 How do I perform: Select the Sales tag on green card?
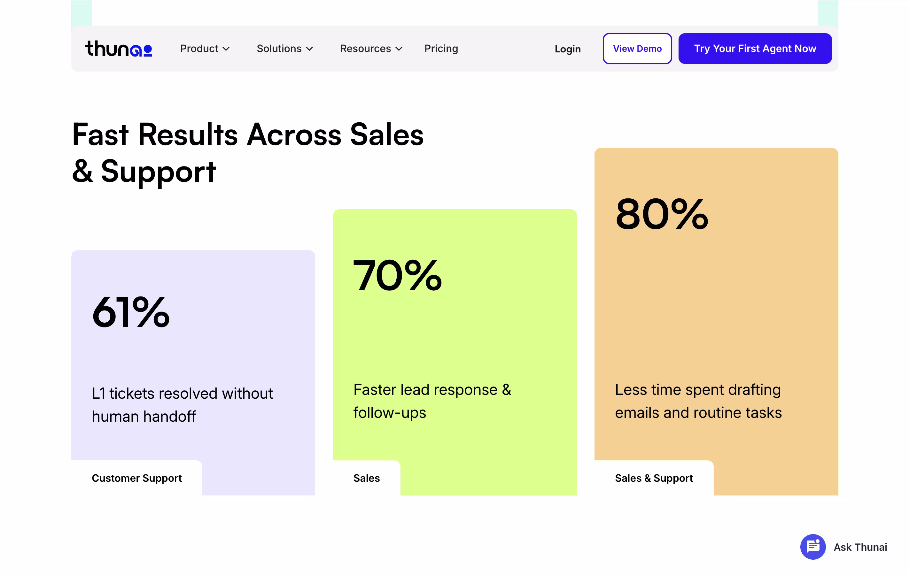click(x=366, y=478)
